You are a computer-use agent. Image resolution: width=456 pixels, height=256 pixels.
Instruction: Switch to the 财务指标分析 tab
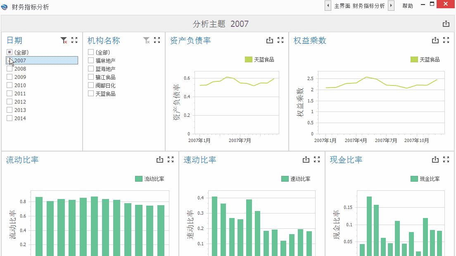coord(368,6)
